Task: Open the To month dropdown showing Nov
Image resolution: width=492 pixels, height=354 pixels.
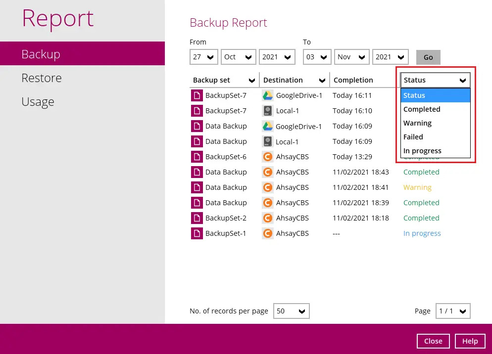Action: pos(351,57)
